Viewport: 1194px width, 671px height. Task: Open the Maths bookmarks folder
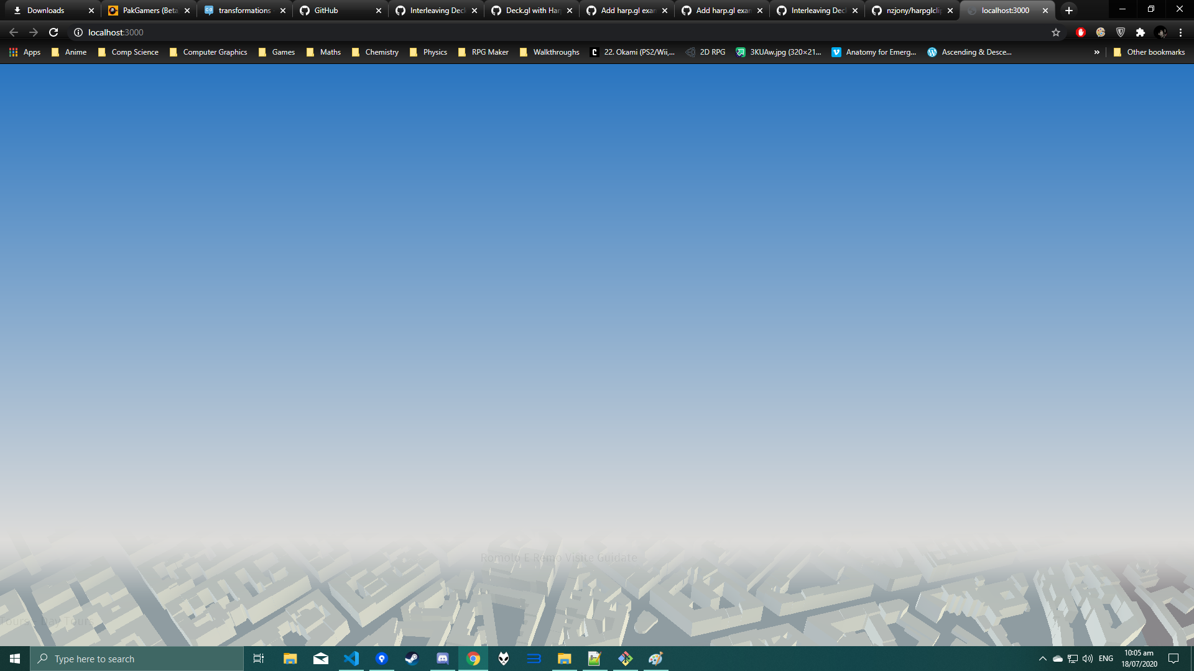coord(324,52)
